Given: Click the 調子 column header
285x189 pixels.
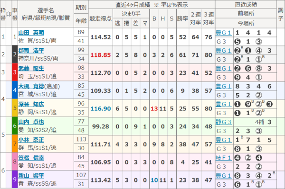Looking at the screenshot, I should tap(281, 14).
